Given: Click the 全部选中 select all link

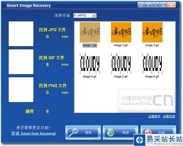Looking at the screenshot, I should click(154, 116).
